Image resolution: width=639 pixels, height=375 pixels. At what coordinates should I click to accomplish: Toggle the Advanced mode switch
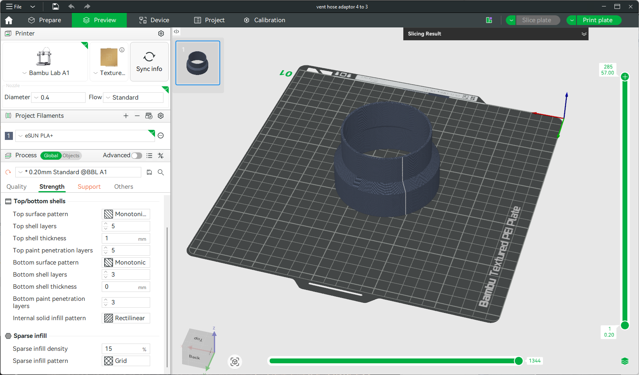(137, 156)
